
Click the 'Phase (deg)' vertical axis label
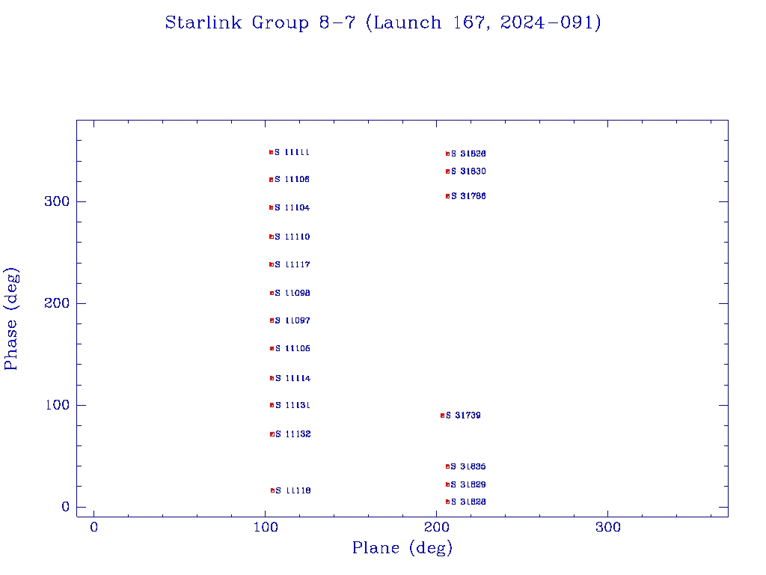[x=10, y=319]
